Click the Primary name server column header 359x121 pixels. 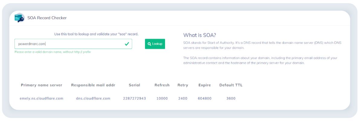coord(41,85)
